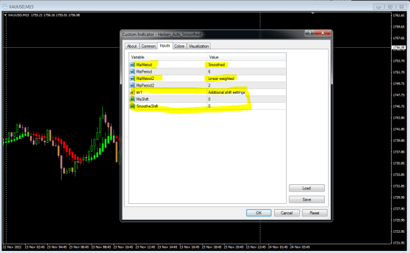
Task: Click the small arrow beside XAUUSD,M15 chart label
Action: 5,15
